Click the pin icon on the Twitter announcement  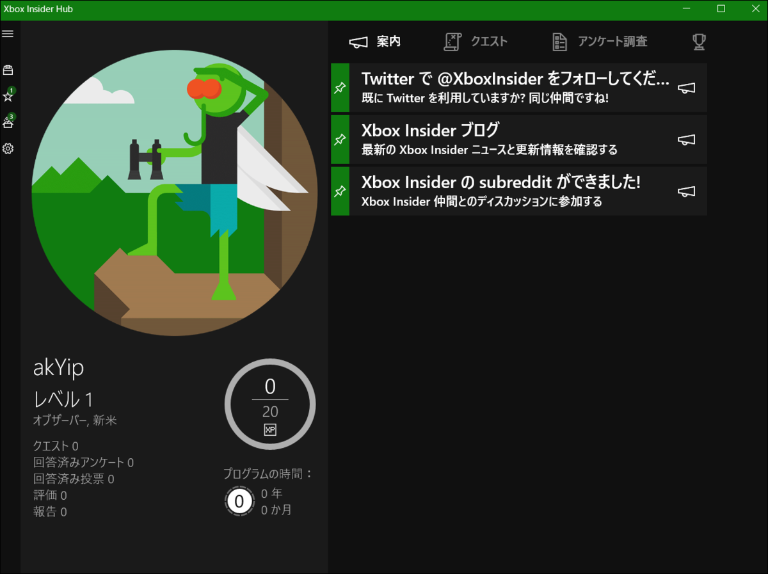point(340,88)
